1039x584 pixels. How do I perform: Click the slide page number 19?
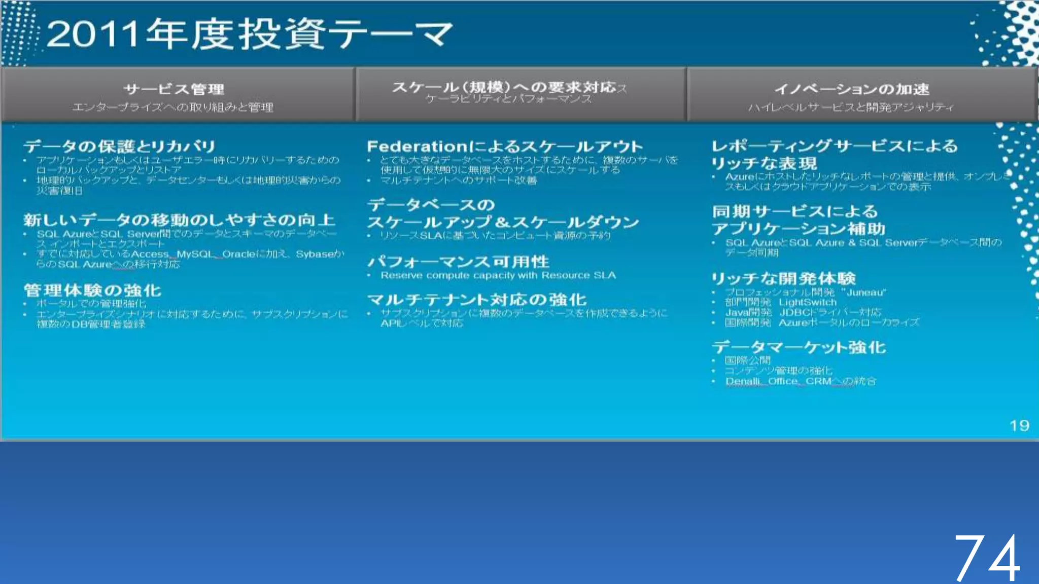point(1019,425)
